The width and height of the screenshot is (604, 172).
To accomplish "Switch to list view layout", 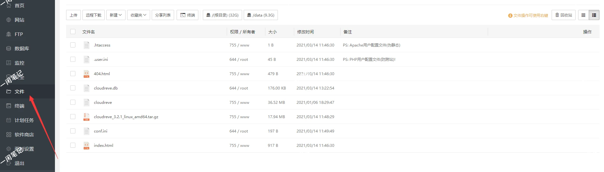I will click(x=594, y=15).
